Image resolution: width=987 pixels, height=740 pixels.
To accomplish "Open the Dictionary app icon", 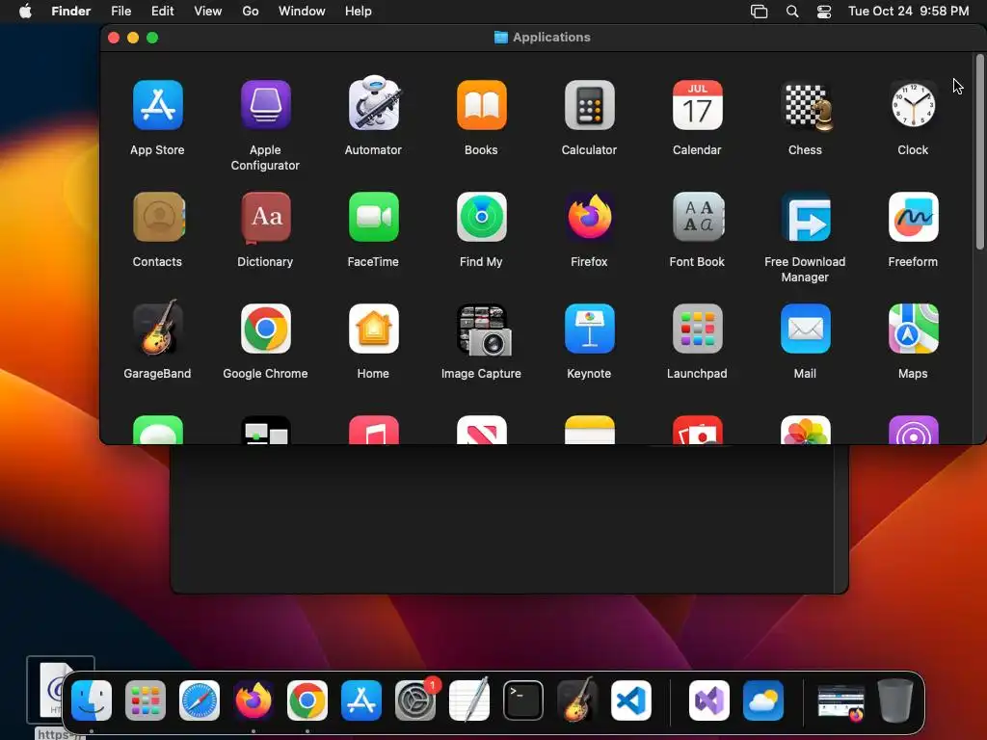I will 265,217.
